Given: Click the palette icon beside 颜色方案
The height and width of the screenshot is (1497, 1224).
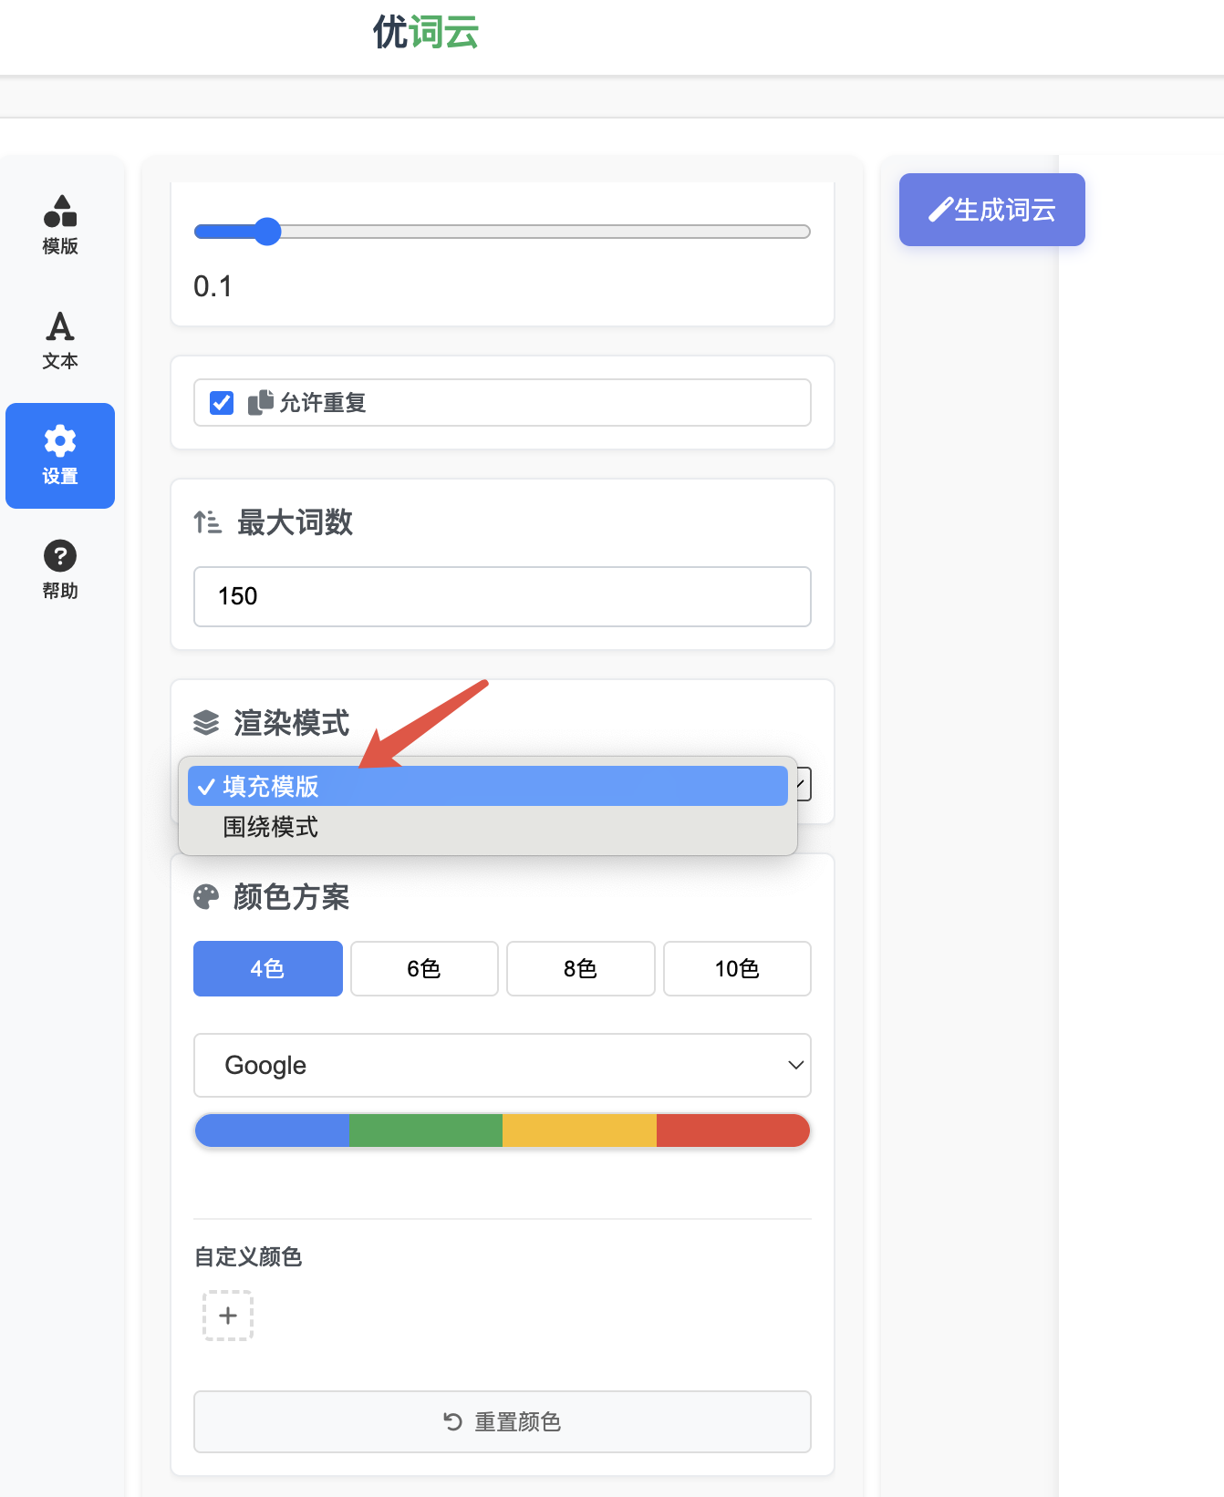Looking at the screenshot, I should [x=206, y=897].
